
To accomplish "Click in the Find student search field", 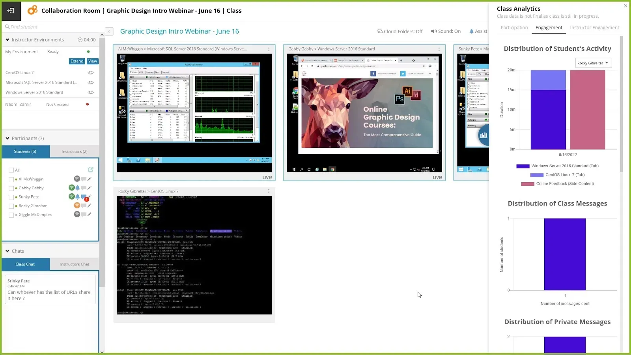I will pos(53,27).
